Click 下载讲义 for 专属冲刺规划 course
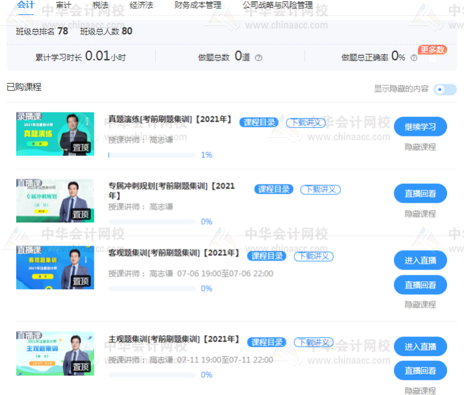Screen dimensions: 464x395 pos(320,189)
